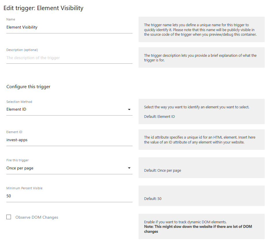
Task: Expand the Fire this trigger dropdown
Action: click(69, 168)
